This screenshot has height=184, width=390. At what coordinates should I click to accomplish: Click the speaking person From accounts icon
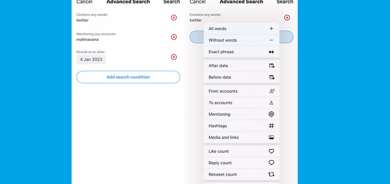tap(271, 91)
